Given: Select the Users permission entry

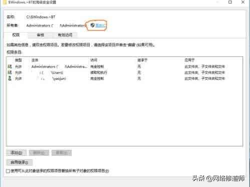Looking at the screenshot, I should click(124, 73).
